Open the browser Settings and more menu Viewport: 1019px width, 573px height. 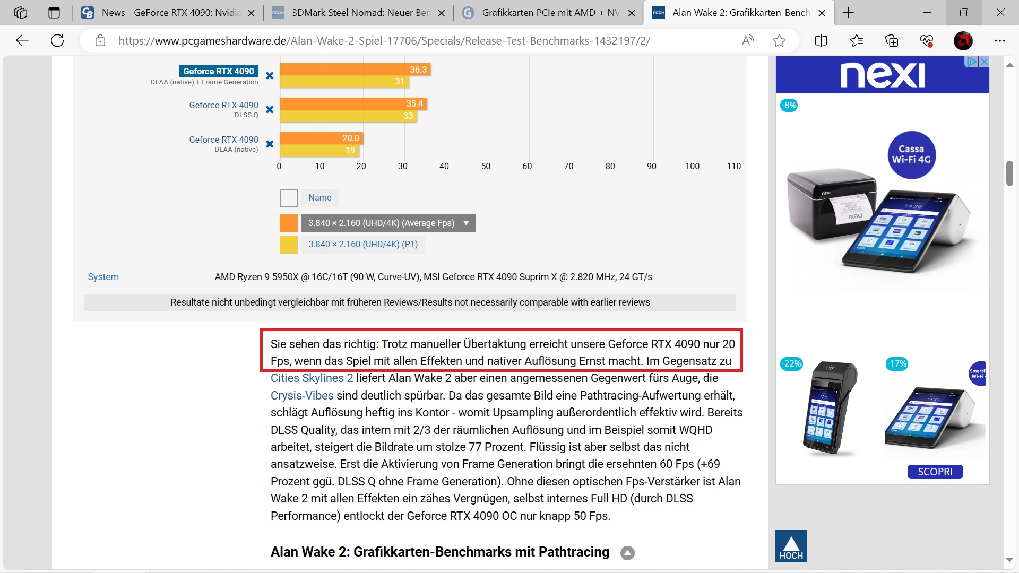click(x=999, y=40)
